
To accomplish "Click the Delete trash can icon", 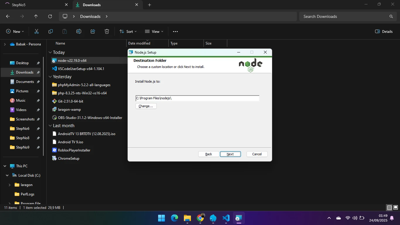I will [x=107, y=31].
